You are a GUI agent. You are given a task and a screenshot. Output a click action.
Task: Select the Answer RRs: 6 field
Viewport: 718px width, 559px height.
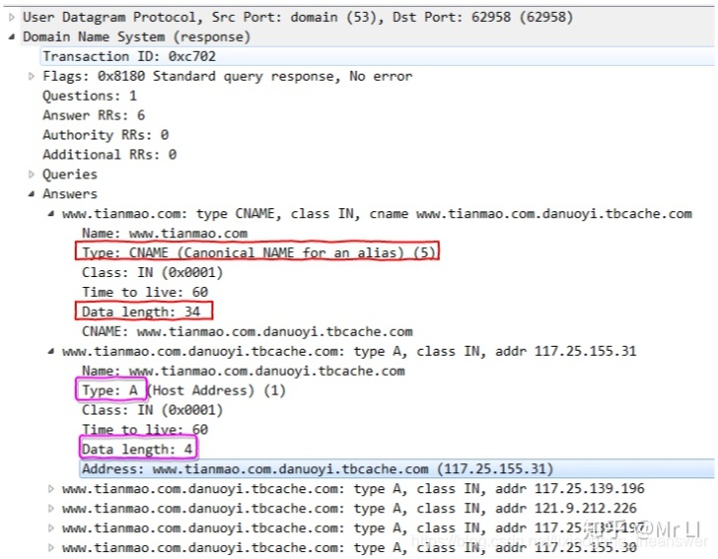[94, 116]
